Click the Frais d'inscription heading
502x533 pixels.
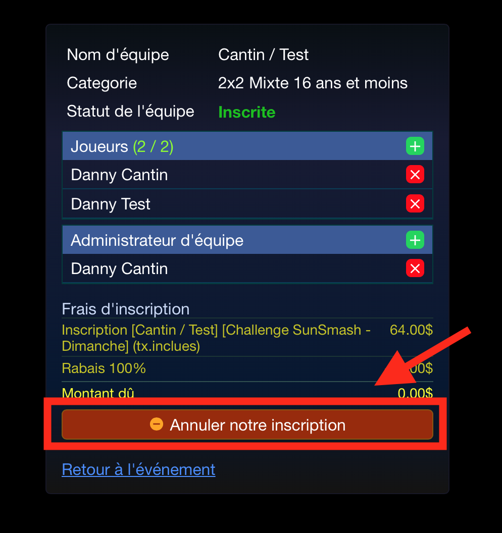click(x=125, y=309)
